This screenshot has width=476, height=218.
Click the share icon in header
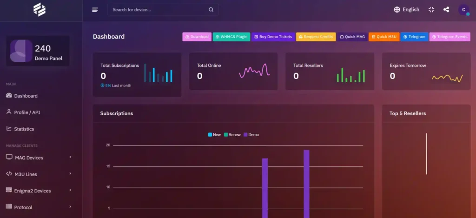coord(446,10)
